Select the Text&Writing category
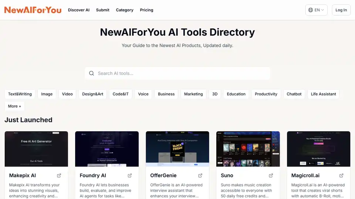355x199 pixels. click(20, 94)
